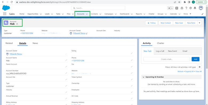Viewport: 208px width, 105px height.
Task: Bookmark this page with browser star
Action: (x=179, y=2)
